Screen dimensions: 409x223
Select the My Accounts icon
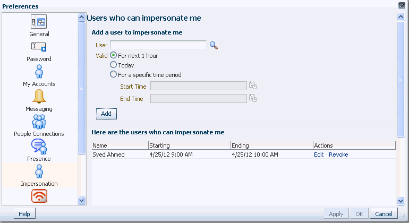[39, 72]
